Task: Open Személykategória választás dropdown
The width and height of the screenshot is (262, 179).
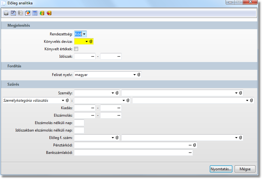Action: tap(63, 101)
